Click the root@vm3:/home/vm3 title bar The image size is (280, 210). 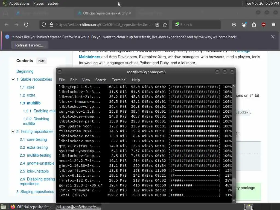[x=146, y=72]
